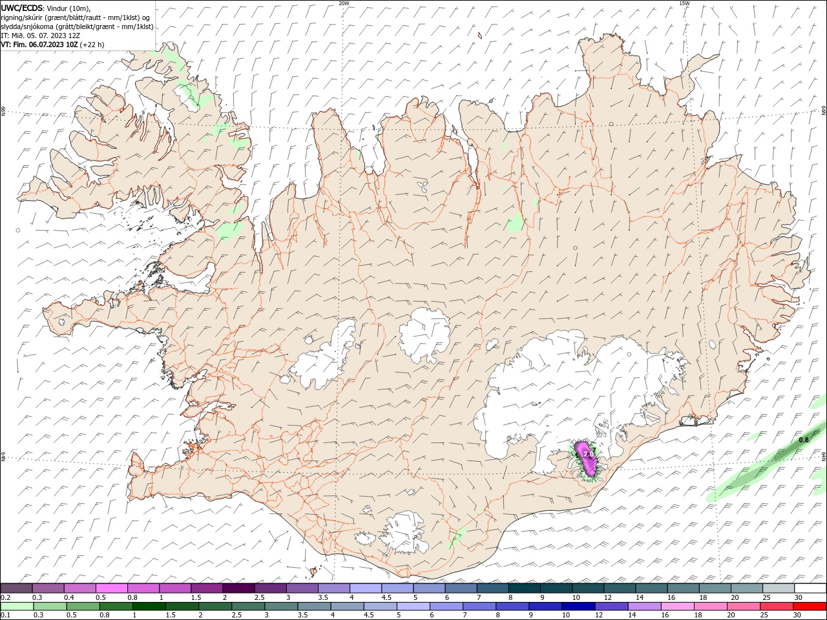Image resolution: width=827 pixels, height=620 pixels.
Task: Select the palest green 0.1 swatch in lower legend
Action: pos(17,606)
